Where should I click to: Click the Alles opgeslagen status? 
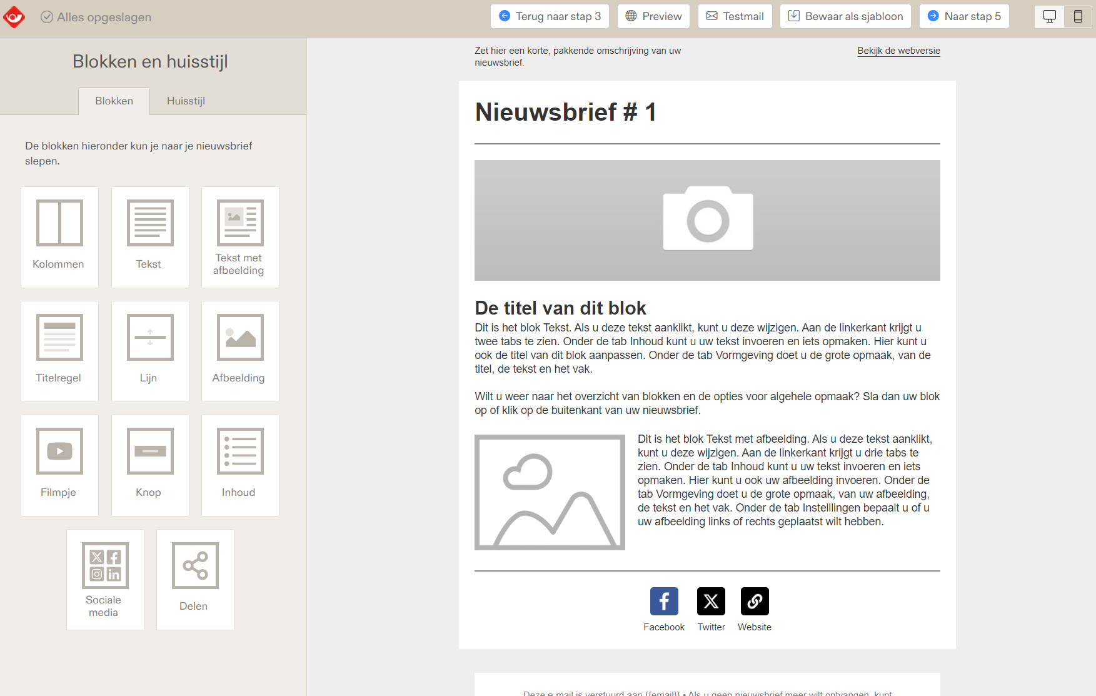[96, 17]
